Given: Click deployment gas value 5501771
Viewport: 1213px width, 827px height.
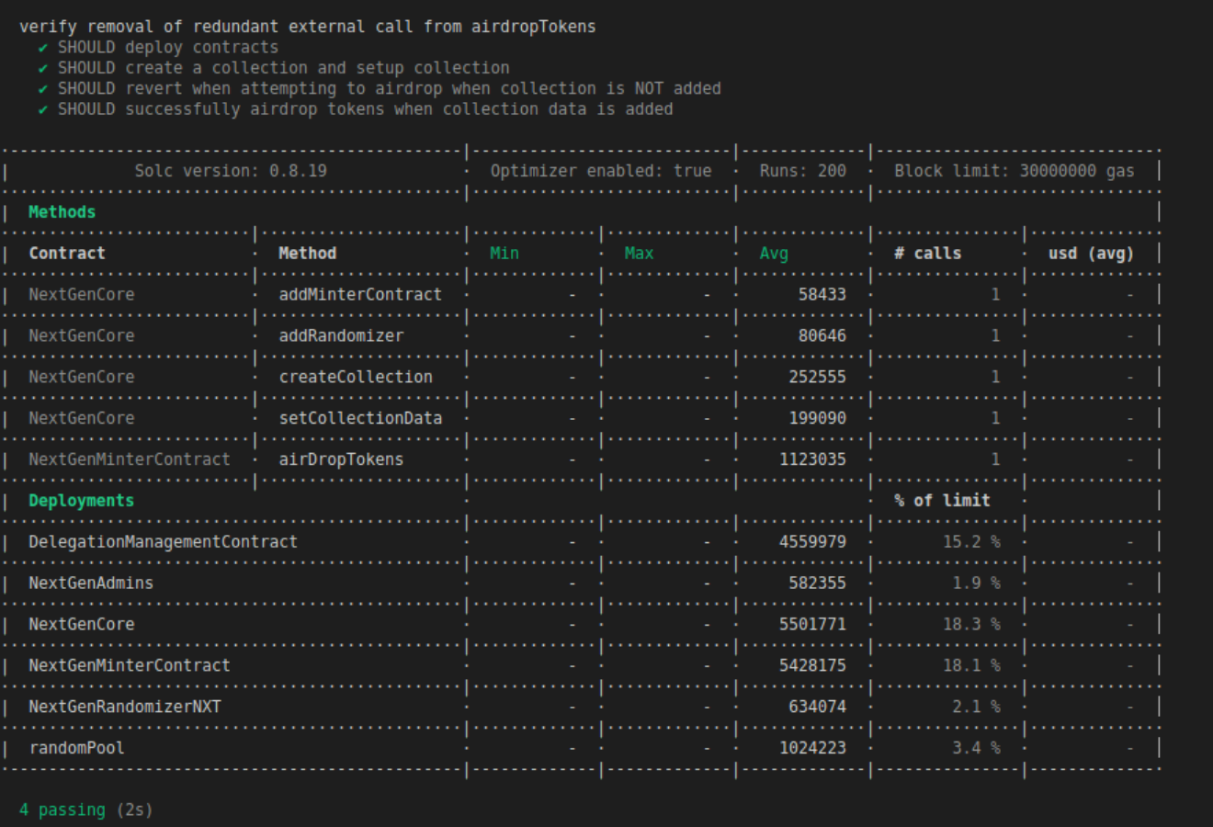Looking at the screenshot, I should [x=813, y=625].
